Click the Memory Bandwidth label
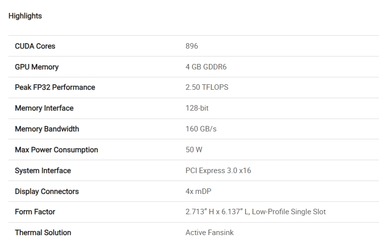 point(47,129)
